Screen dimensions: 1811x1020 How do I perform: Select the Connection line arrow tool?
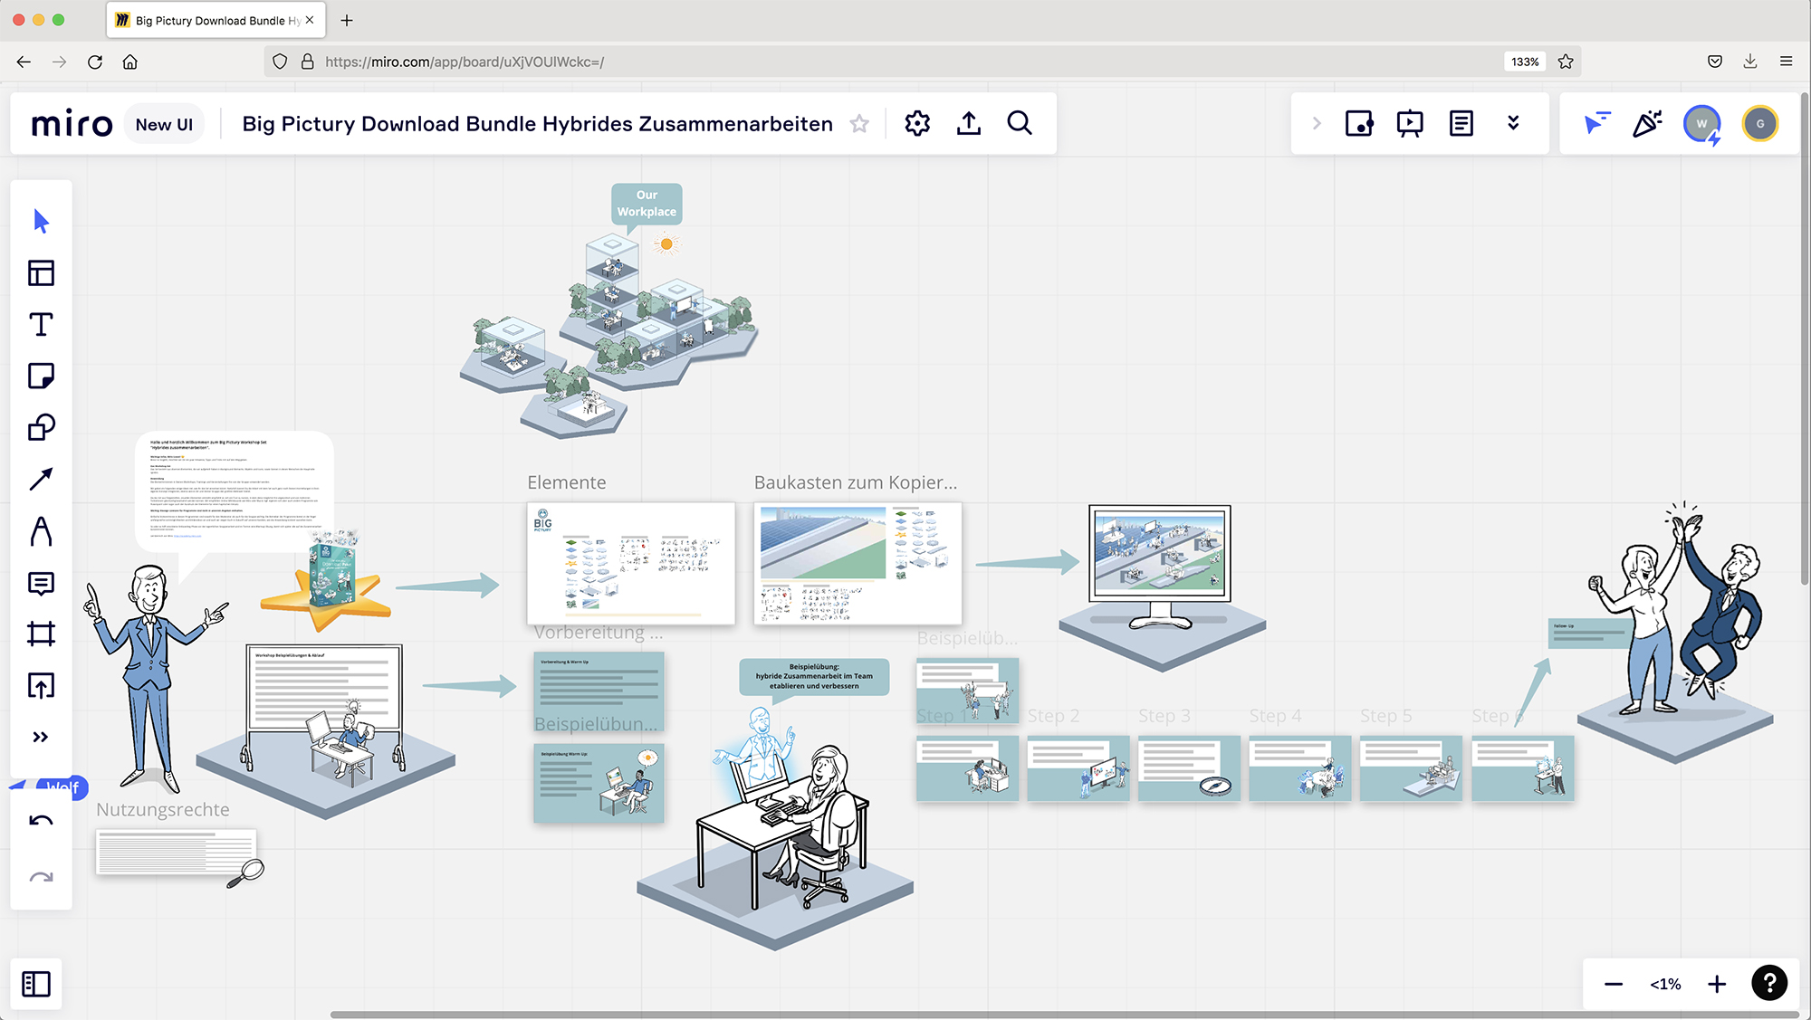point(41,479)
